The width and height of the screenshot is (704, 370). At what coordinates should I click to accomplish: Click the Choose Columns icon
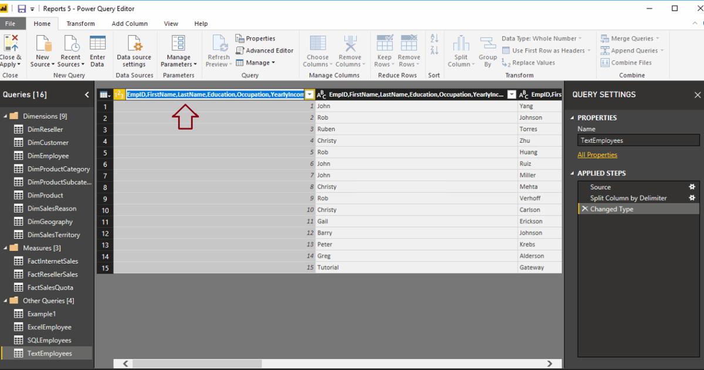tap(317, 43)
